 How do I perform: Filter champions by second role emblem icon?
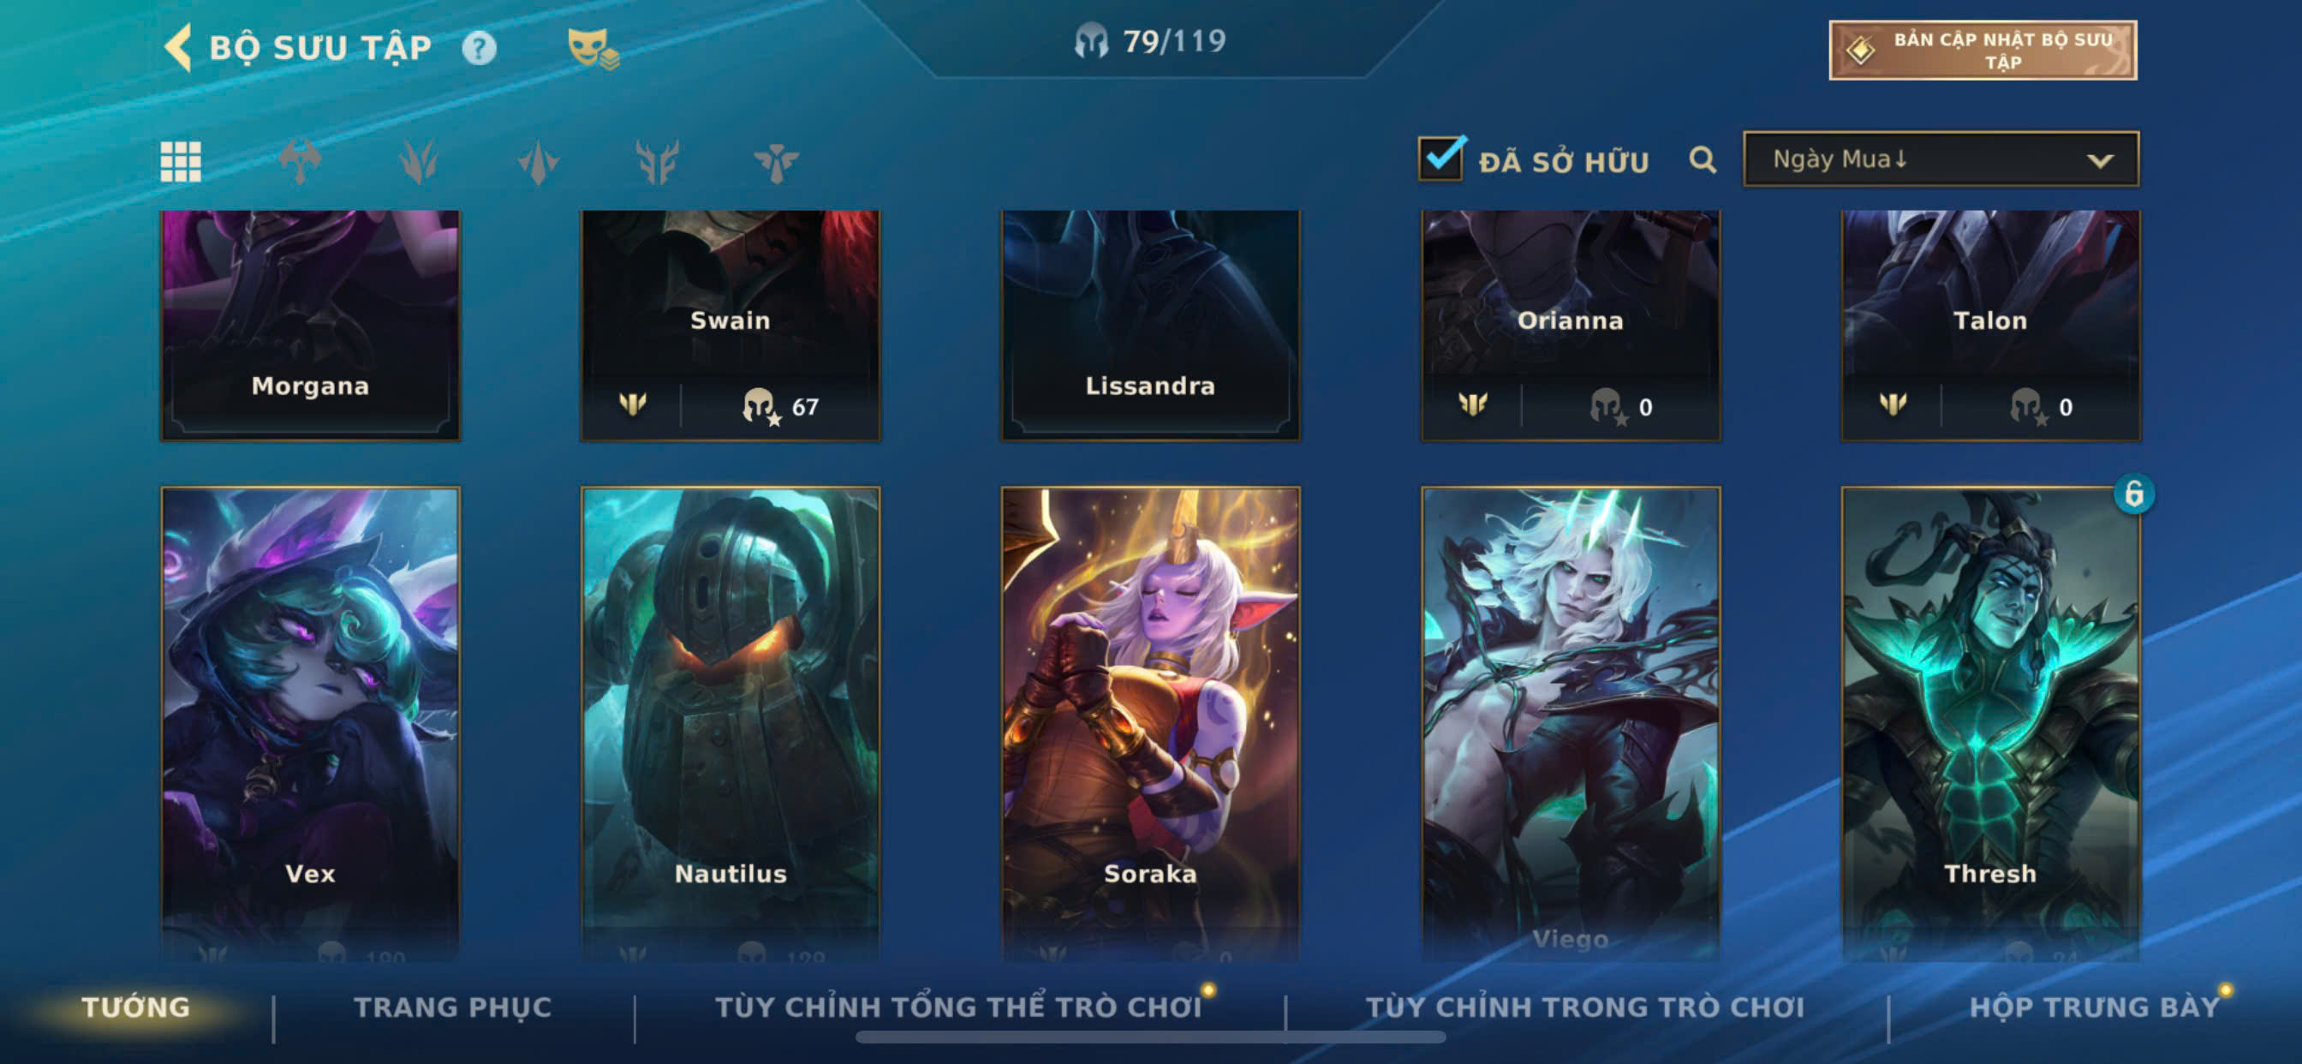418,162
